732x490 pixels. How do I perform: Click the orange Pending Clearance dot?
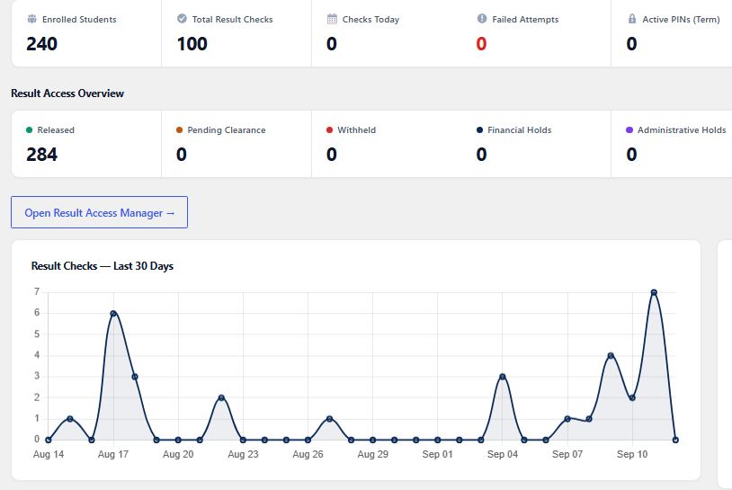click(x=179, y=129)
